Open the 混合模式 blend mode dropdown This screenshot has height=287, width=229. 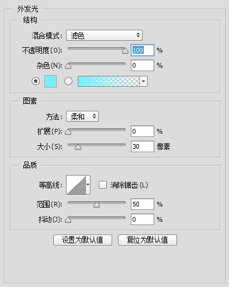click(x=104, y=36)
